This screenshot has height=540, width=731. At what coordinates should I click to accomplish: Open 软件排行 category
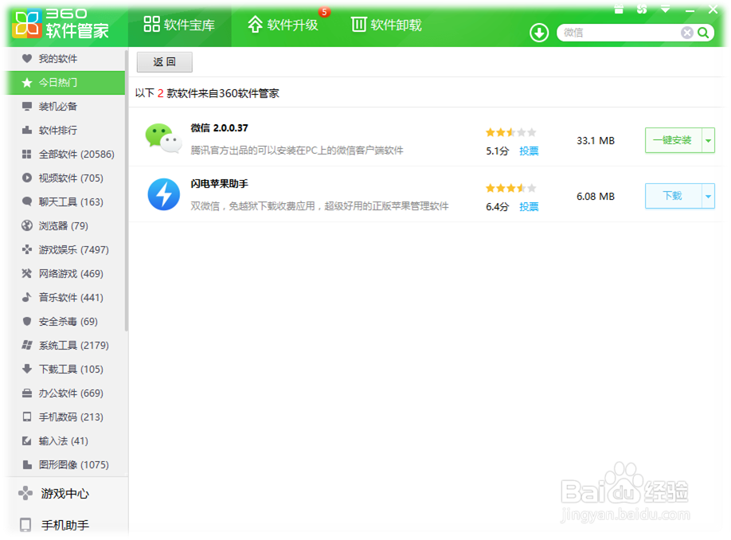click(x=64, y=130)
